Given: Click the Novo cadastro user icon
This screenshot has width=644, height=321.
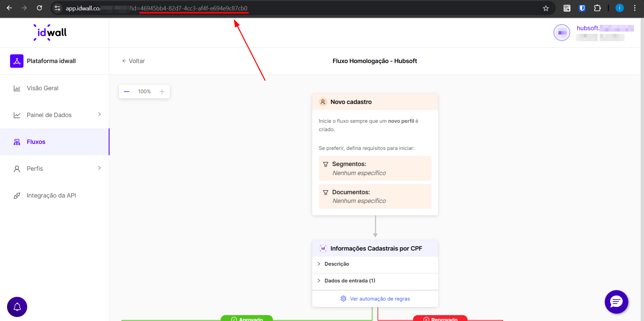Looking at the screenshot, I should pos(323,102).
